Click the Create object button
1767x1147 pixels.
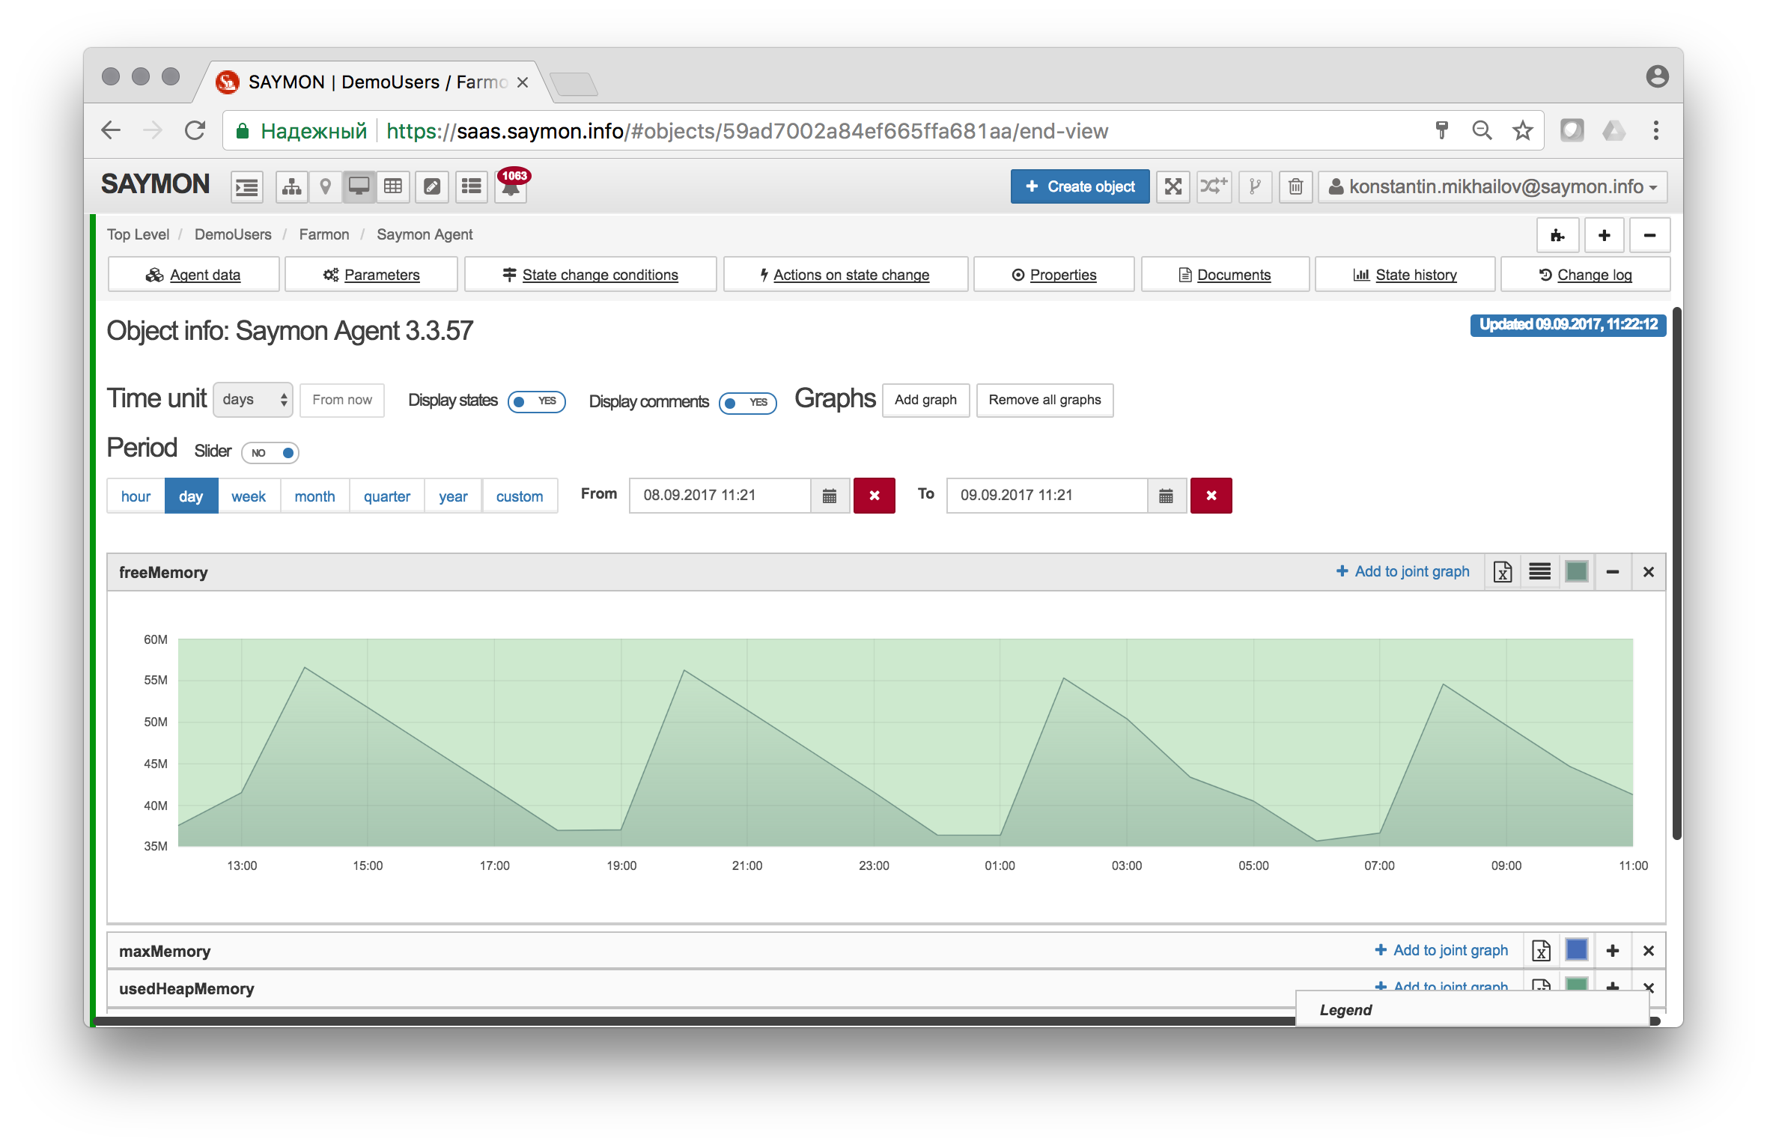(x=1080, y=186)
